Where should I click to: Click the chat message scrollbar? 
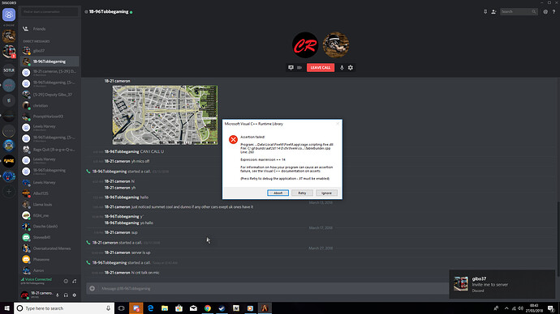558,239
